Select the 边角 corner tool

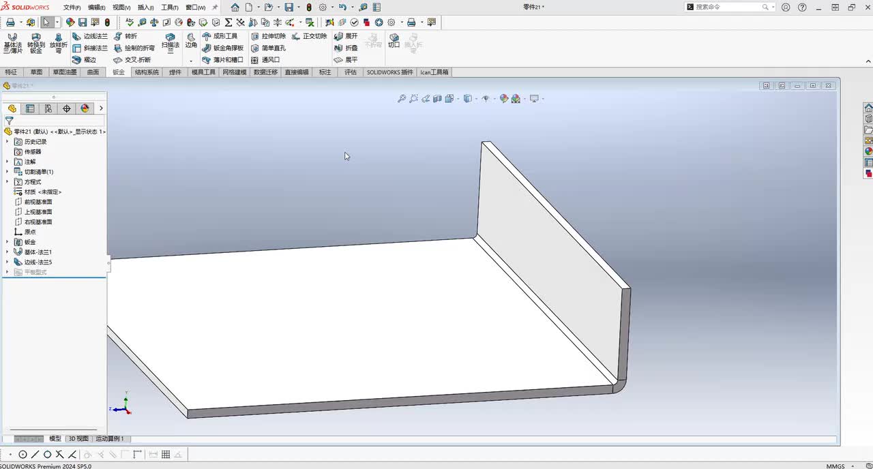point(191,41)
